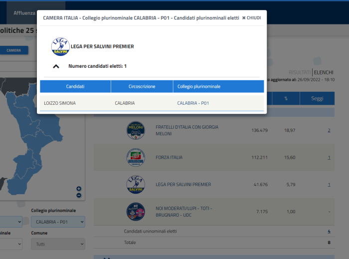Click vote count 7.175
Image resolution: width=349 pixels, height=259 pixels.
pos(262,212)
